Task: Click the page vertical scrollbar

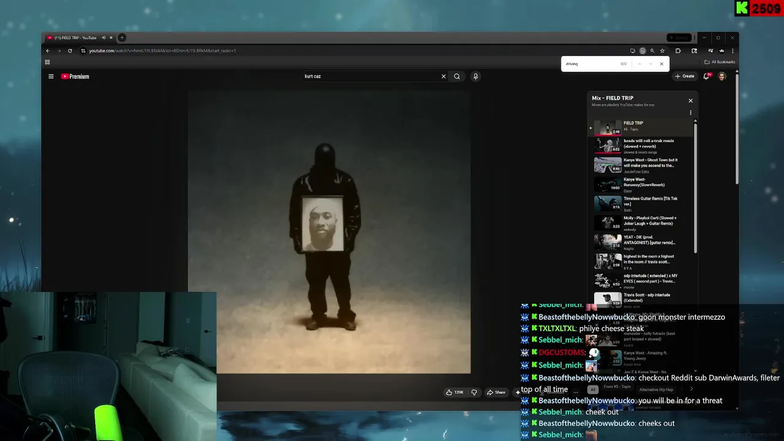Action: point(737,129)
